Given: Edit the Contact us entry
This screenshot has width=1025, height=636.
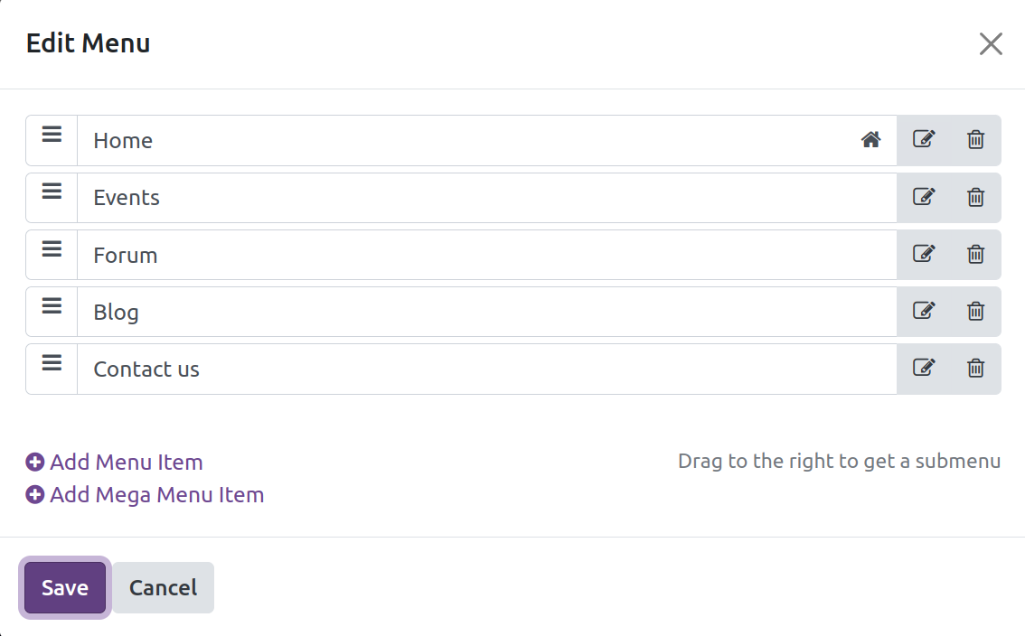Looking at the screenshot, I should click(923, 368).
